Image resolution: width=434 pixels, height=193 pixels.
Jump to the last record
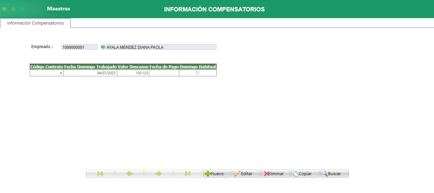pos(188,173)
